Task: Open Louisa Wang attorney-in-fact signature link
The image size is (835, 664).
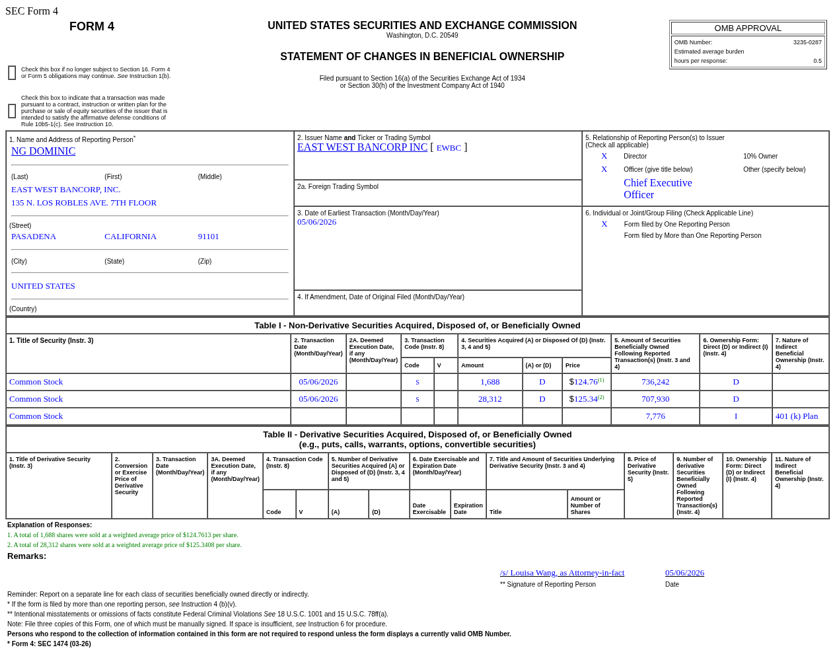Action: [562, 573]
